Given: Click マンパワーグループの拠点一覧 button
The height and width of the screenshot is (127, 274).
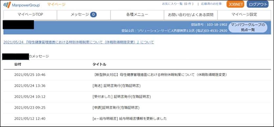Looking at the screenshot, I should (x=248, y=27).
